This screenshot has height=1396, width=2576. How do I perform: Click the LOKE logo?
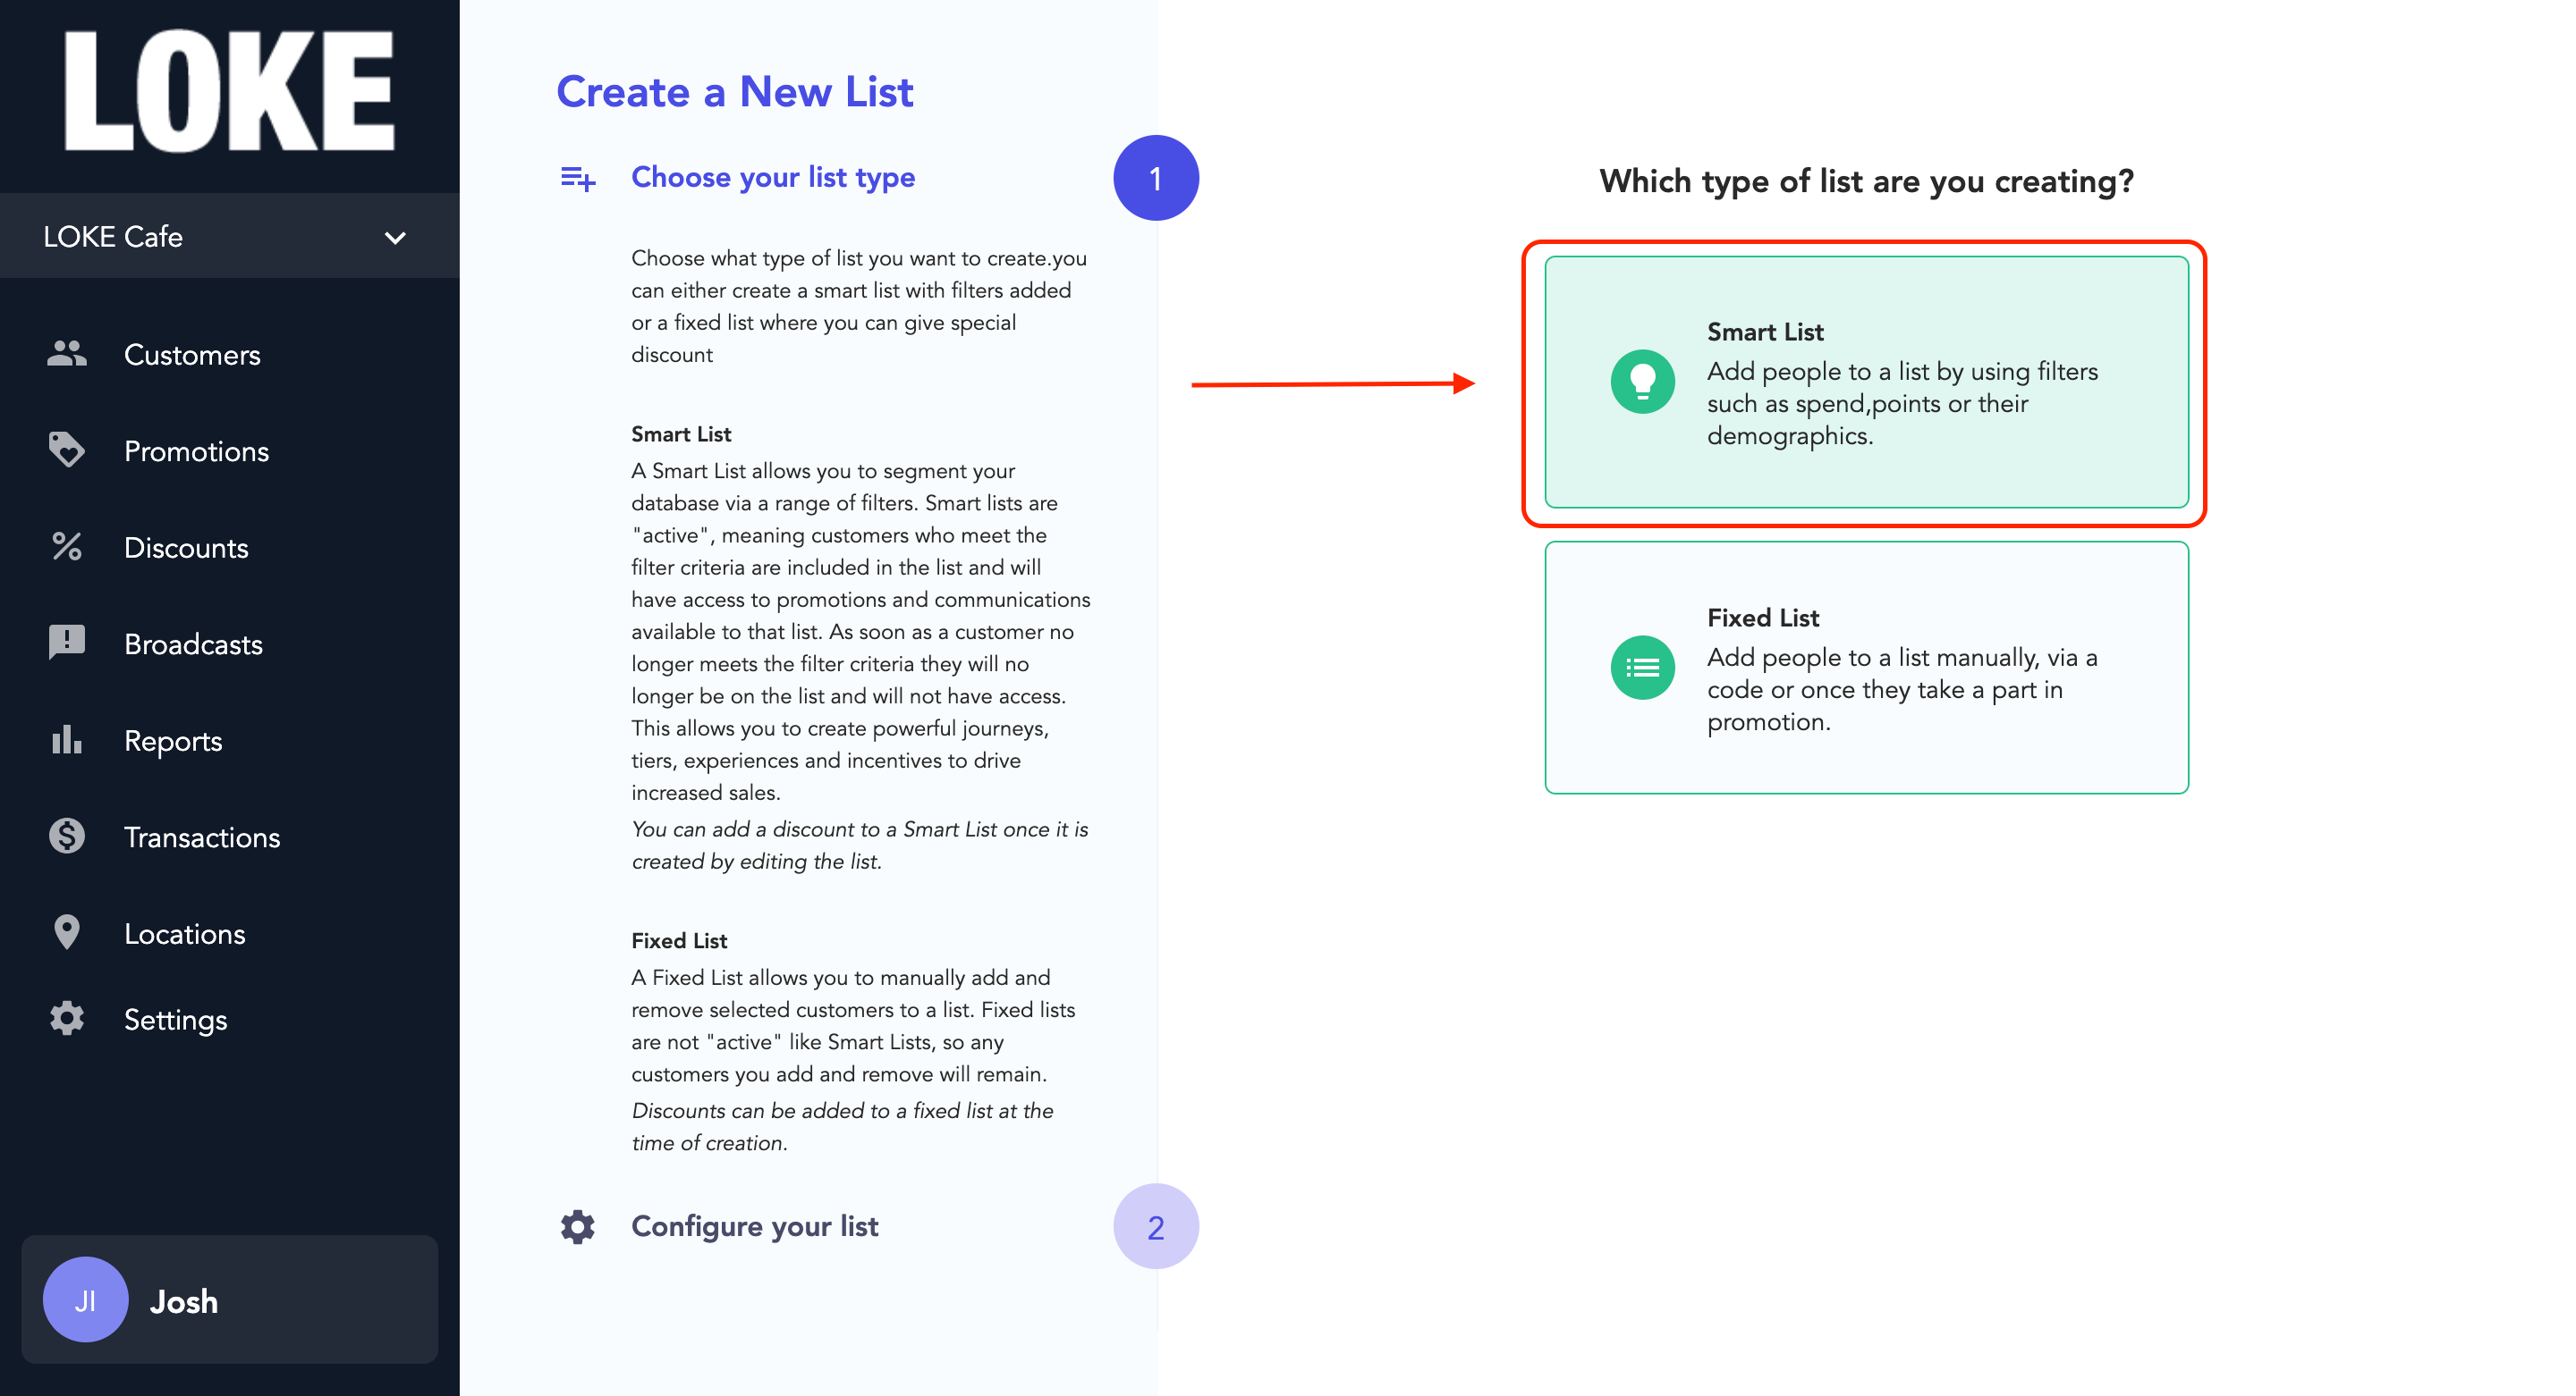click(229, 91)
